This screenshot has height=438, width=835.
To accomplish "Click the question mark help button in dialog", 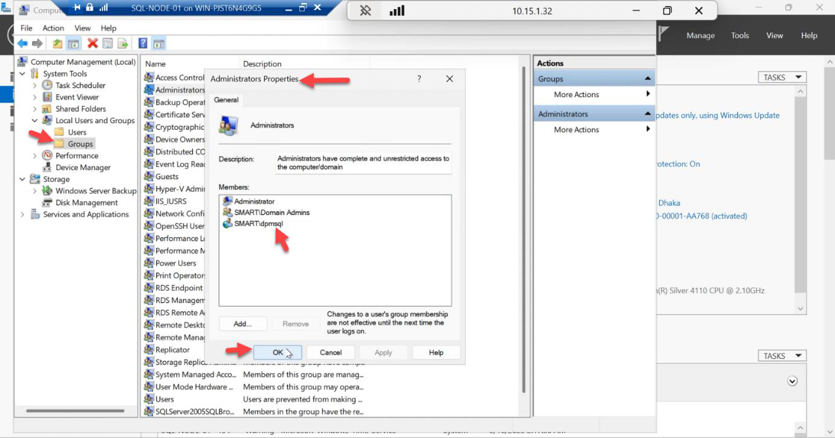I will 419,79.
